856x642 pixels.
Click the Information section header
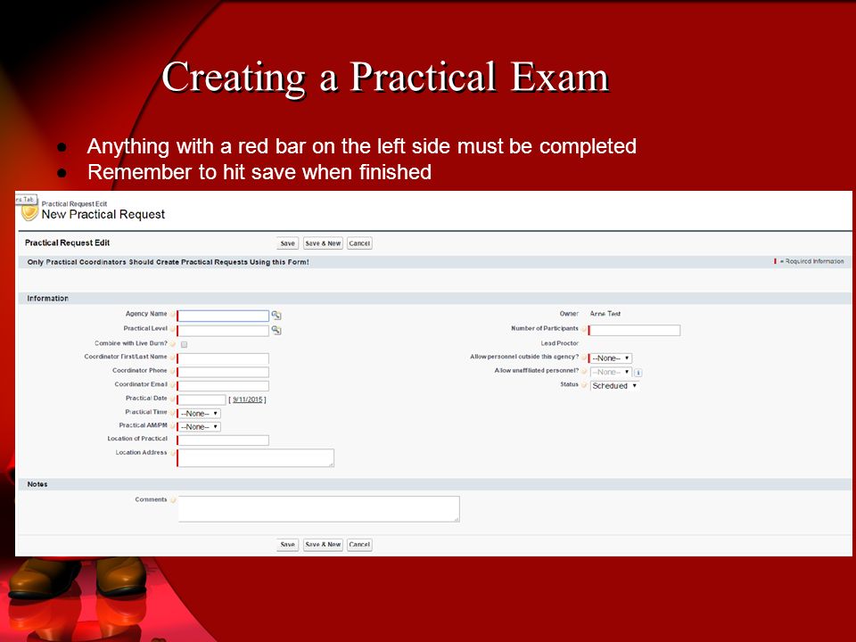[x=434, y=299]
